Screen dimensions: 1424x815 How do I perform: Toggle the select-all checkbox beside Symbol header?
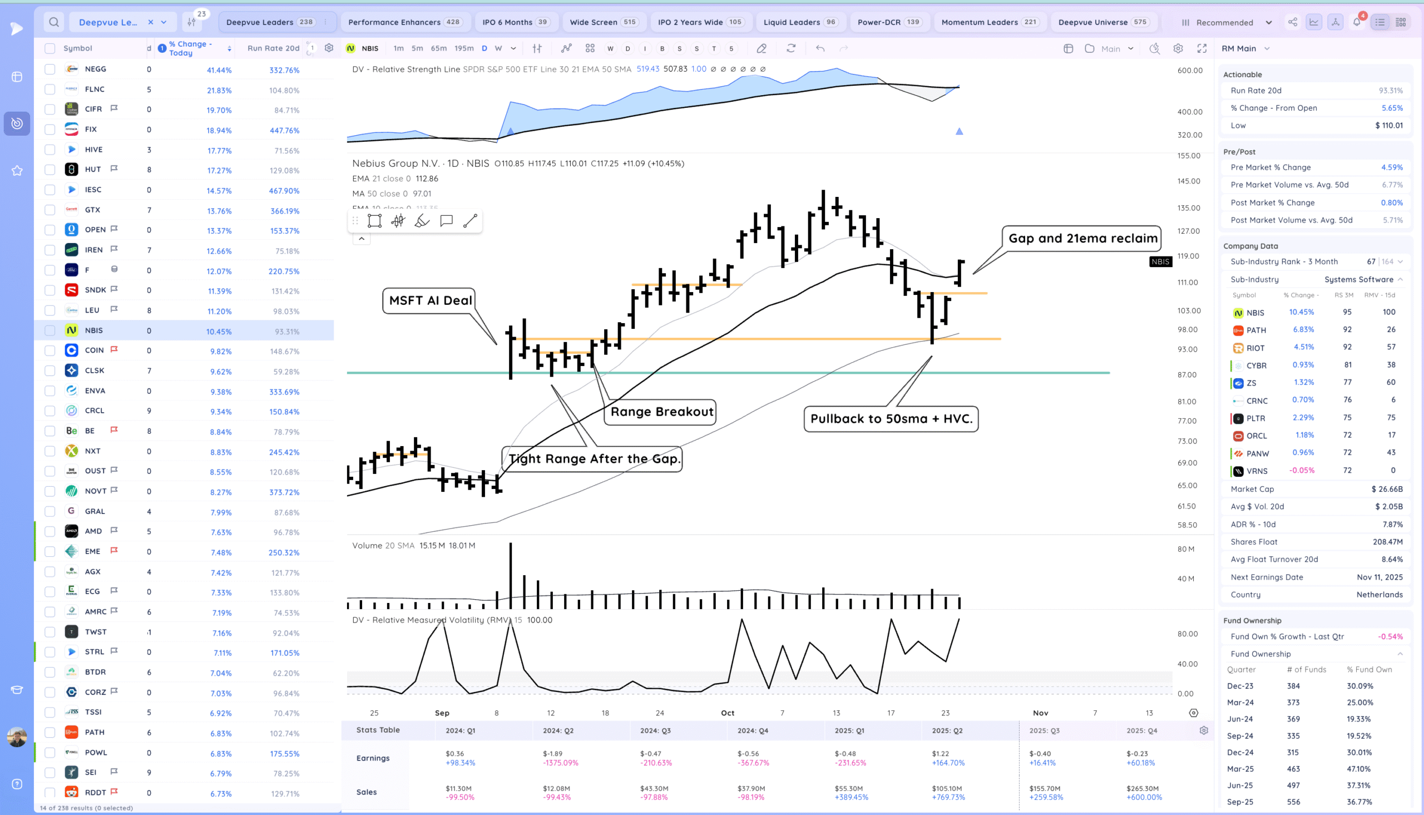[50, 48]
